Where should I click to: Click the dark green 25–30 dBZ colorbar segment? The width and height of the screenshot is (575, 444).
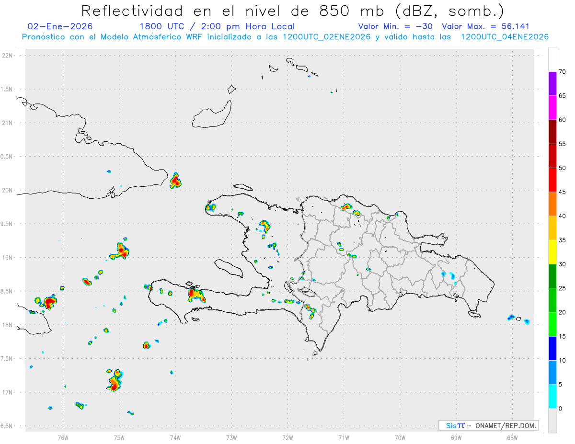tap(552, 276)
